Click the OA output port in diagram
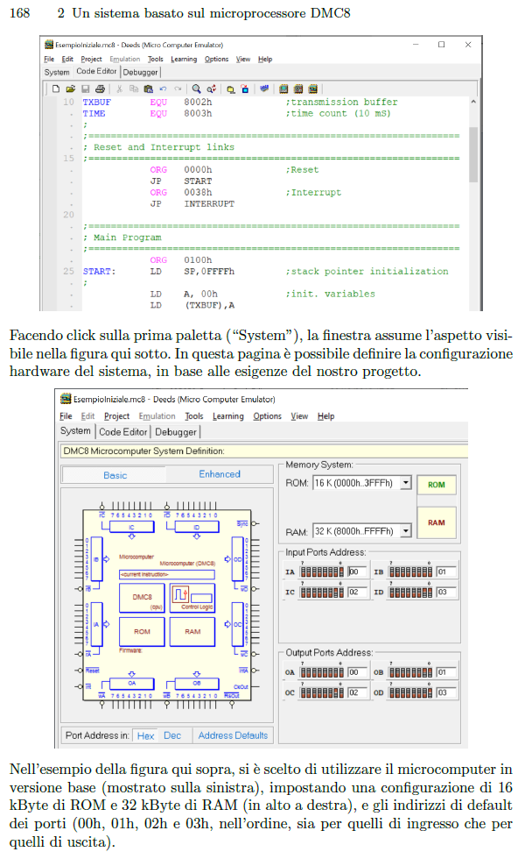This screenshot has height=859, width=525. 132,683
